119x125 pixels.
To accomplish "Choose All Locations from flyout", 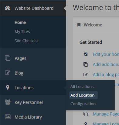I will 82,87.
